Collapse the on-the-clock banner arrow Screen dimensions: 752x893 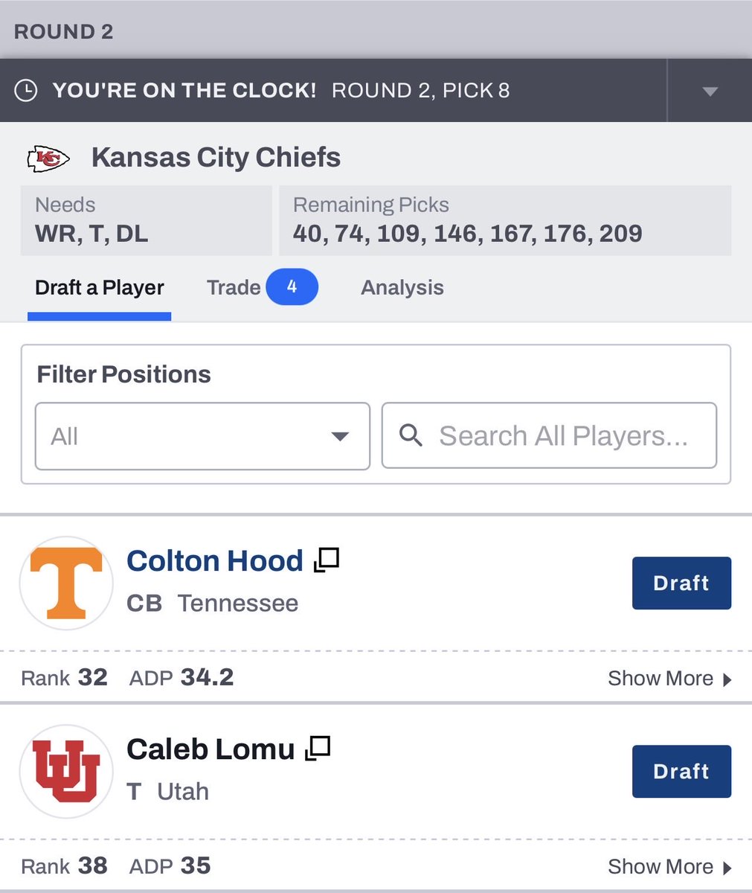coord(710,92)
